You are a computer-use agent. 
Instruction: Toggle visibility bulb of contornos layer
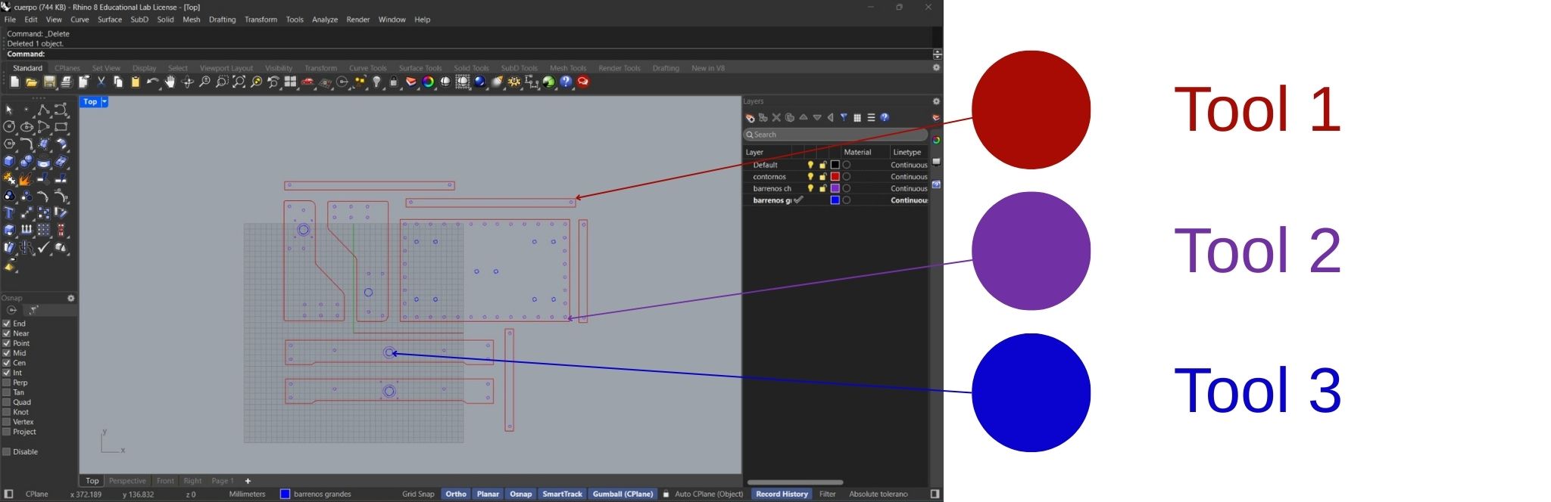(810, 177)
